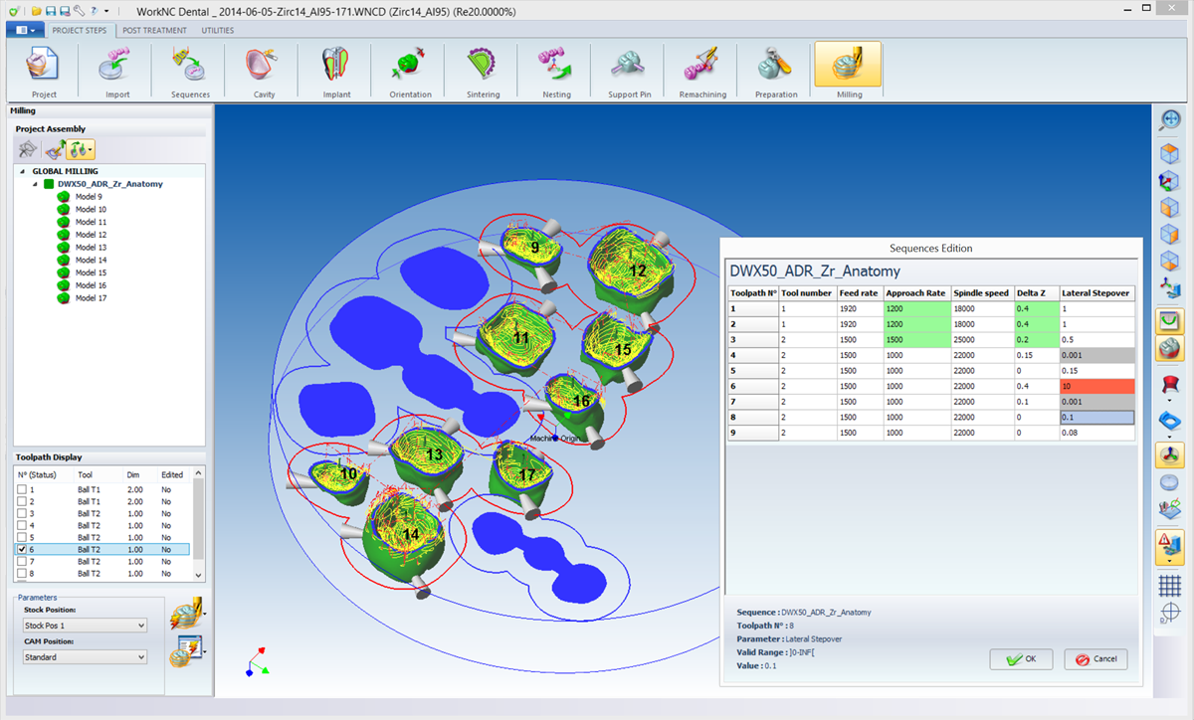The image size is (1194, 720).
Task: Click the help question mark icon in title bar
Action: (93, 10)
